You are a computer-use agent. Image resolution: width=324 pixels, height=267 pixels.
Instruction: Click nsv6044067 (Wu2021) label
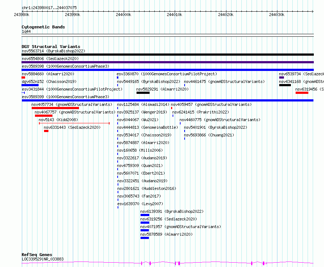[138, 120]
